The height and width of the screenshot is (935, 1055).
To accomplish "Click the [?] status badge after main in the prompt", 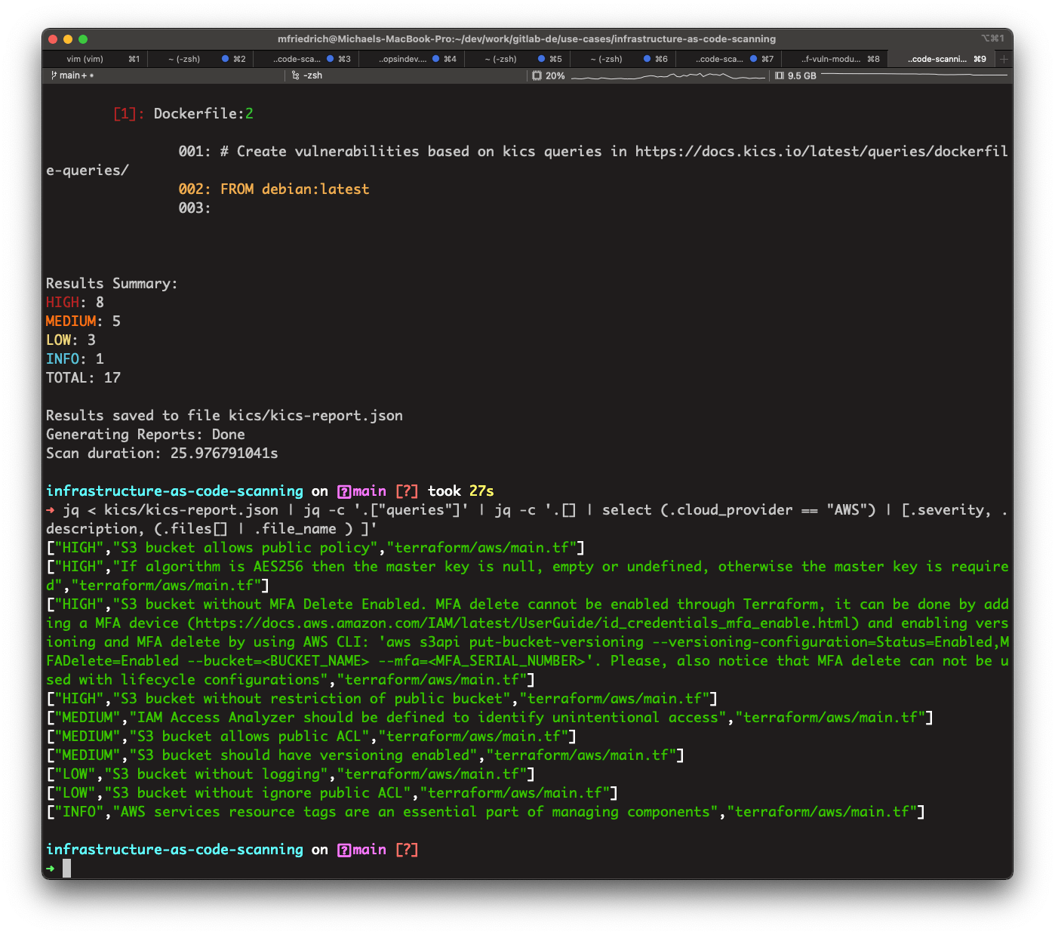I will point(407,849).
